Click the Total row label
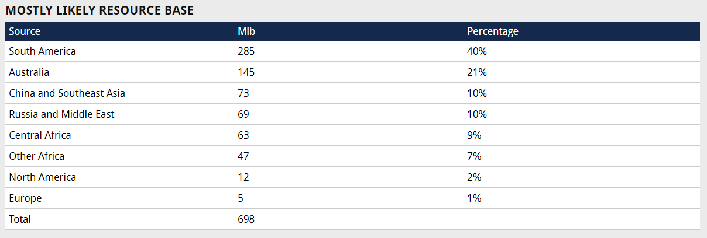The width and height of the screenshot is (707, 238). (x=20, y=219)
